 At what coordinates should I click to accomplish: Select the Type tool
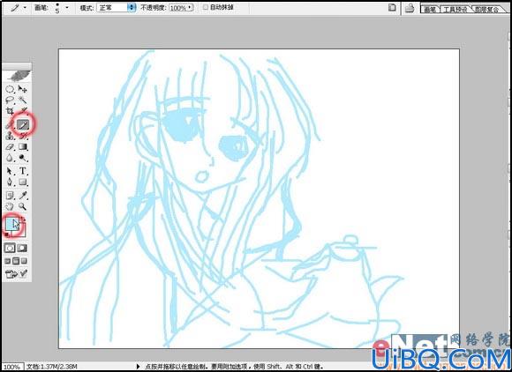click(23, 171)
